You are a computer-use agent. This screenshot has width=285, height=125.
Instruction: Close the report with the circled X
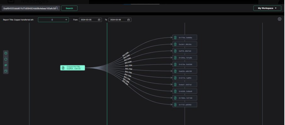point(280,19)
